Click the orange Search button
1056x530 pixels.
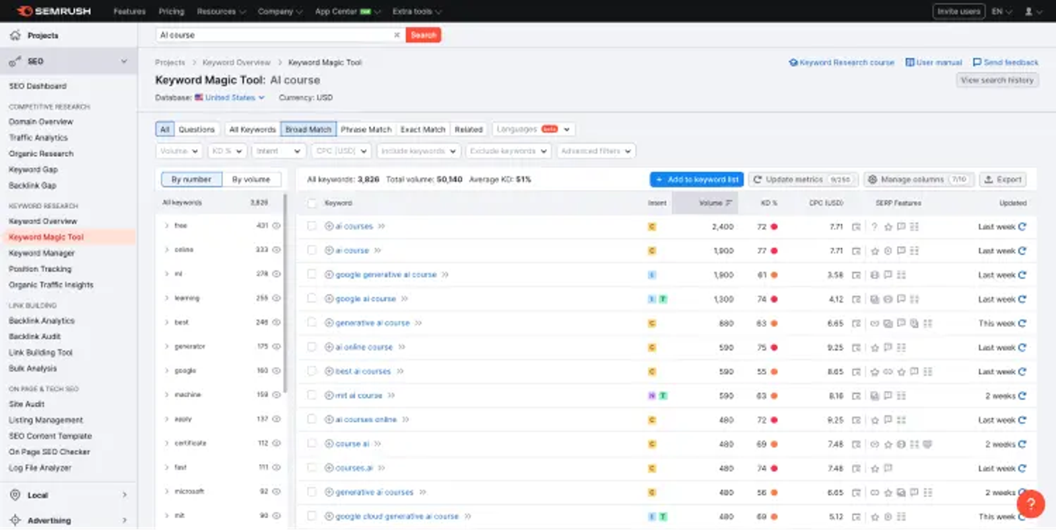tap(423, 35)
